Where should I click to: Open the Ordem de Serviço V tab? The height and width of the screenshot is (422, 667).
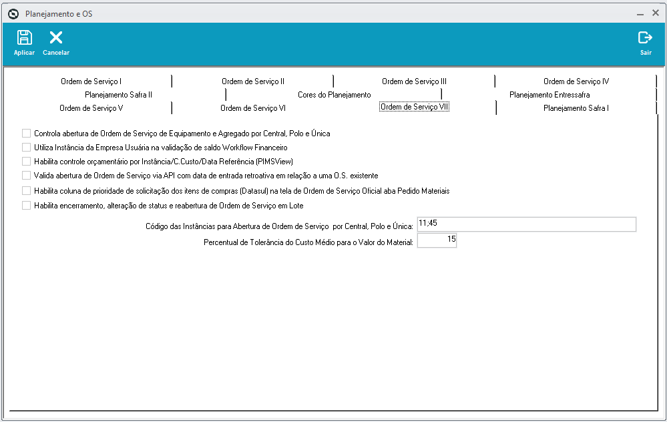click(91, 108)
